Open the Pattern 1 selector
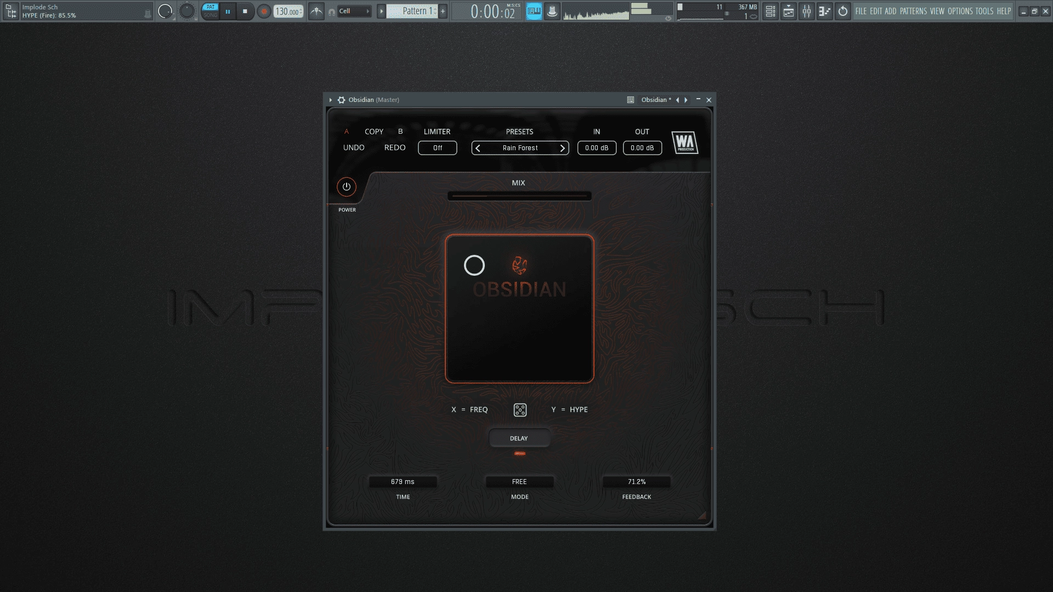 412,11
